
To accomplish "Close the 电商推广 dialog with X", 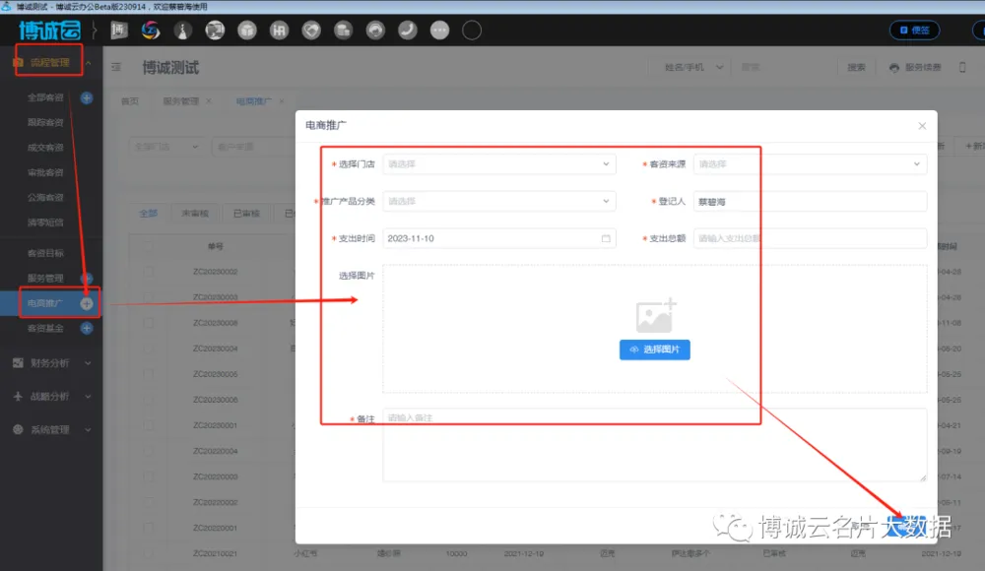I will coord(922,126).
